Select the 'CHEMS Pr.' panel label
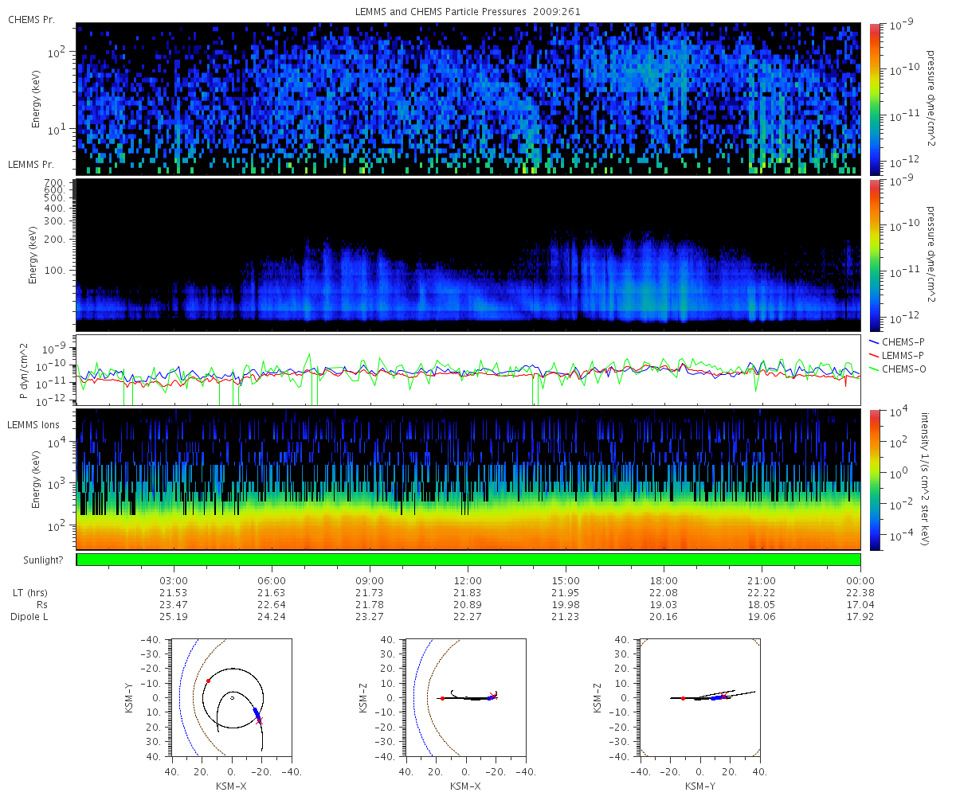This screenshot has width=956, height=796. 31,18
